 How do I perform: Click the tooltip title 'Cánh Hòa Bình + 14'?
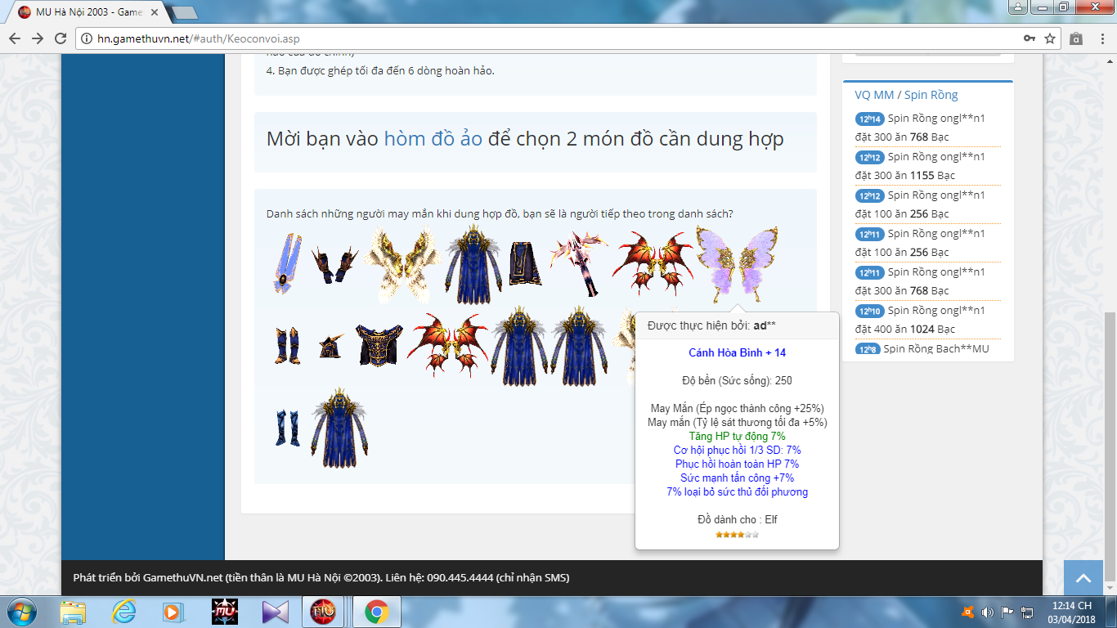[x=737, y=353]
